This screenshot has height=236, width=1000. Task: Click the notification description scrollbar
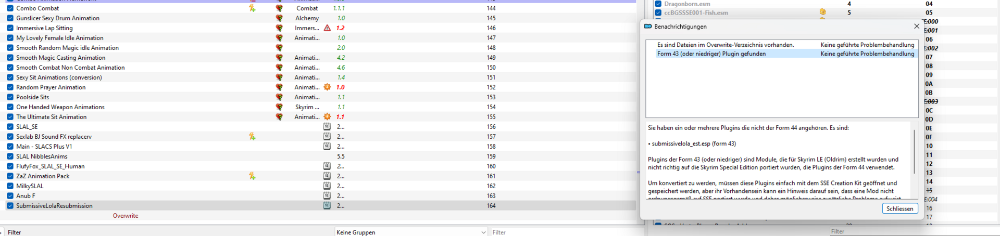[x=915, y=152]
